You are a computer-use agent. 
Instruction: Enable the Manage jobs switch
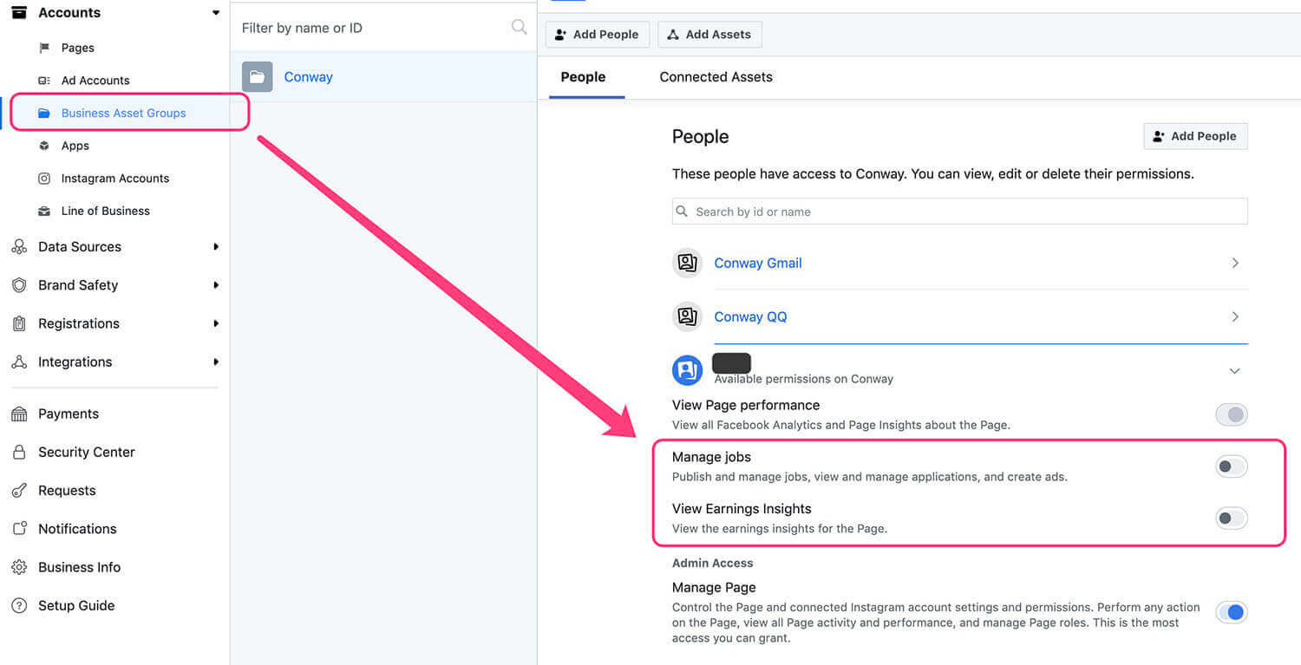click(1231, 466)
